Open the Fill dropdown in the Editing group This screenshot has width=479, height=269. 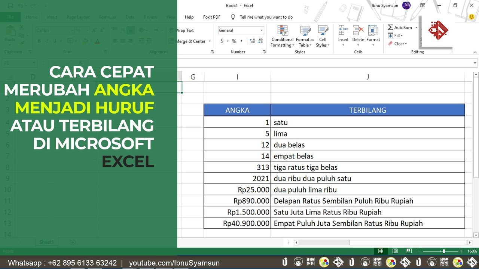tap(395, 36)
